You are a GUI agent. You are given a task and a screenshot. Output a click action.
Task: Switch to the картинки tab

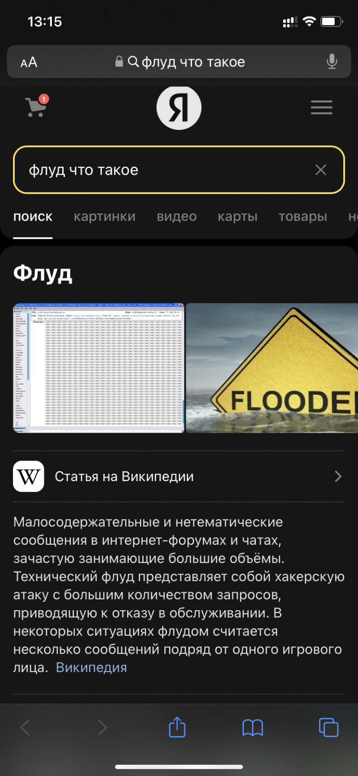(105, 217)
